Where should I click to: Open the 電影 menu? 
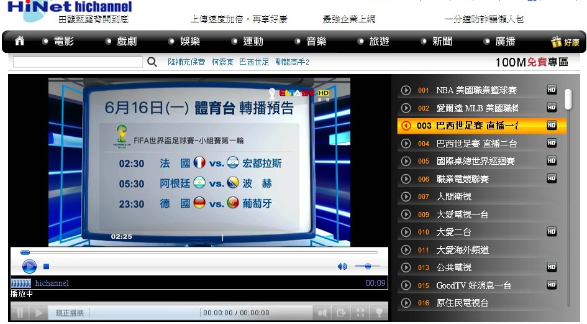pyautogui.click(x=63, y=41)
